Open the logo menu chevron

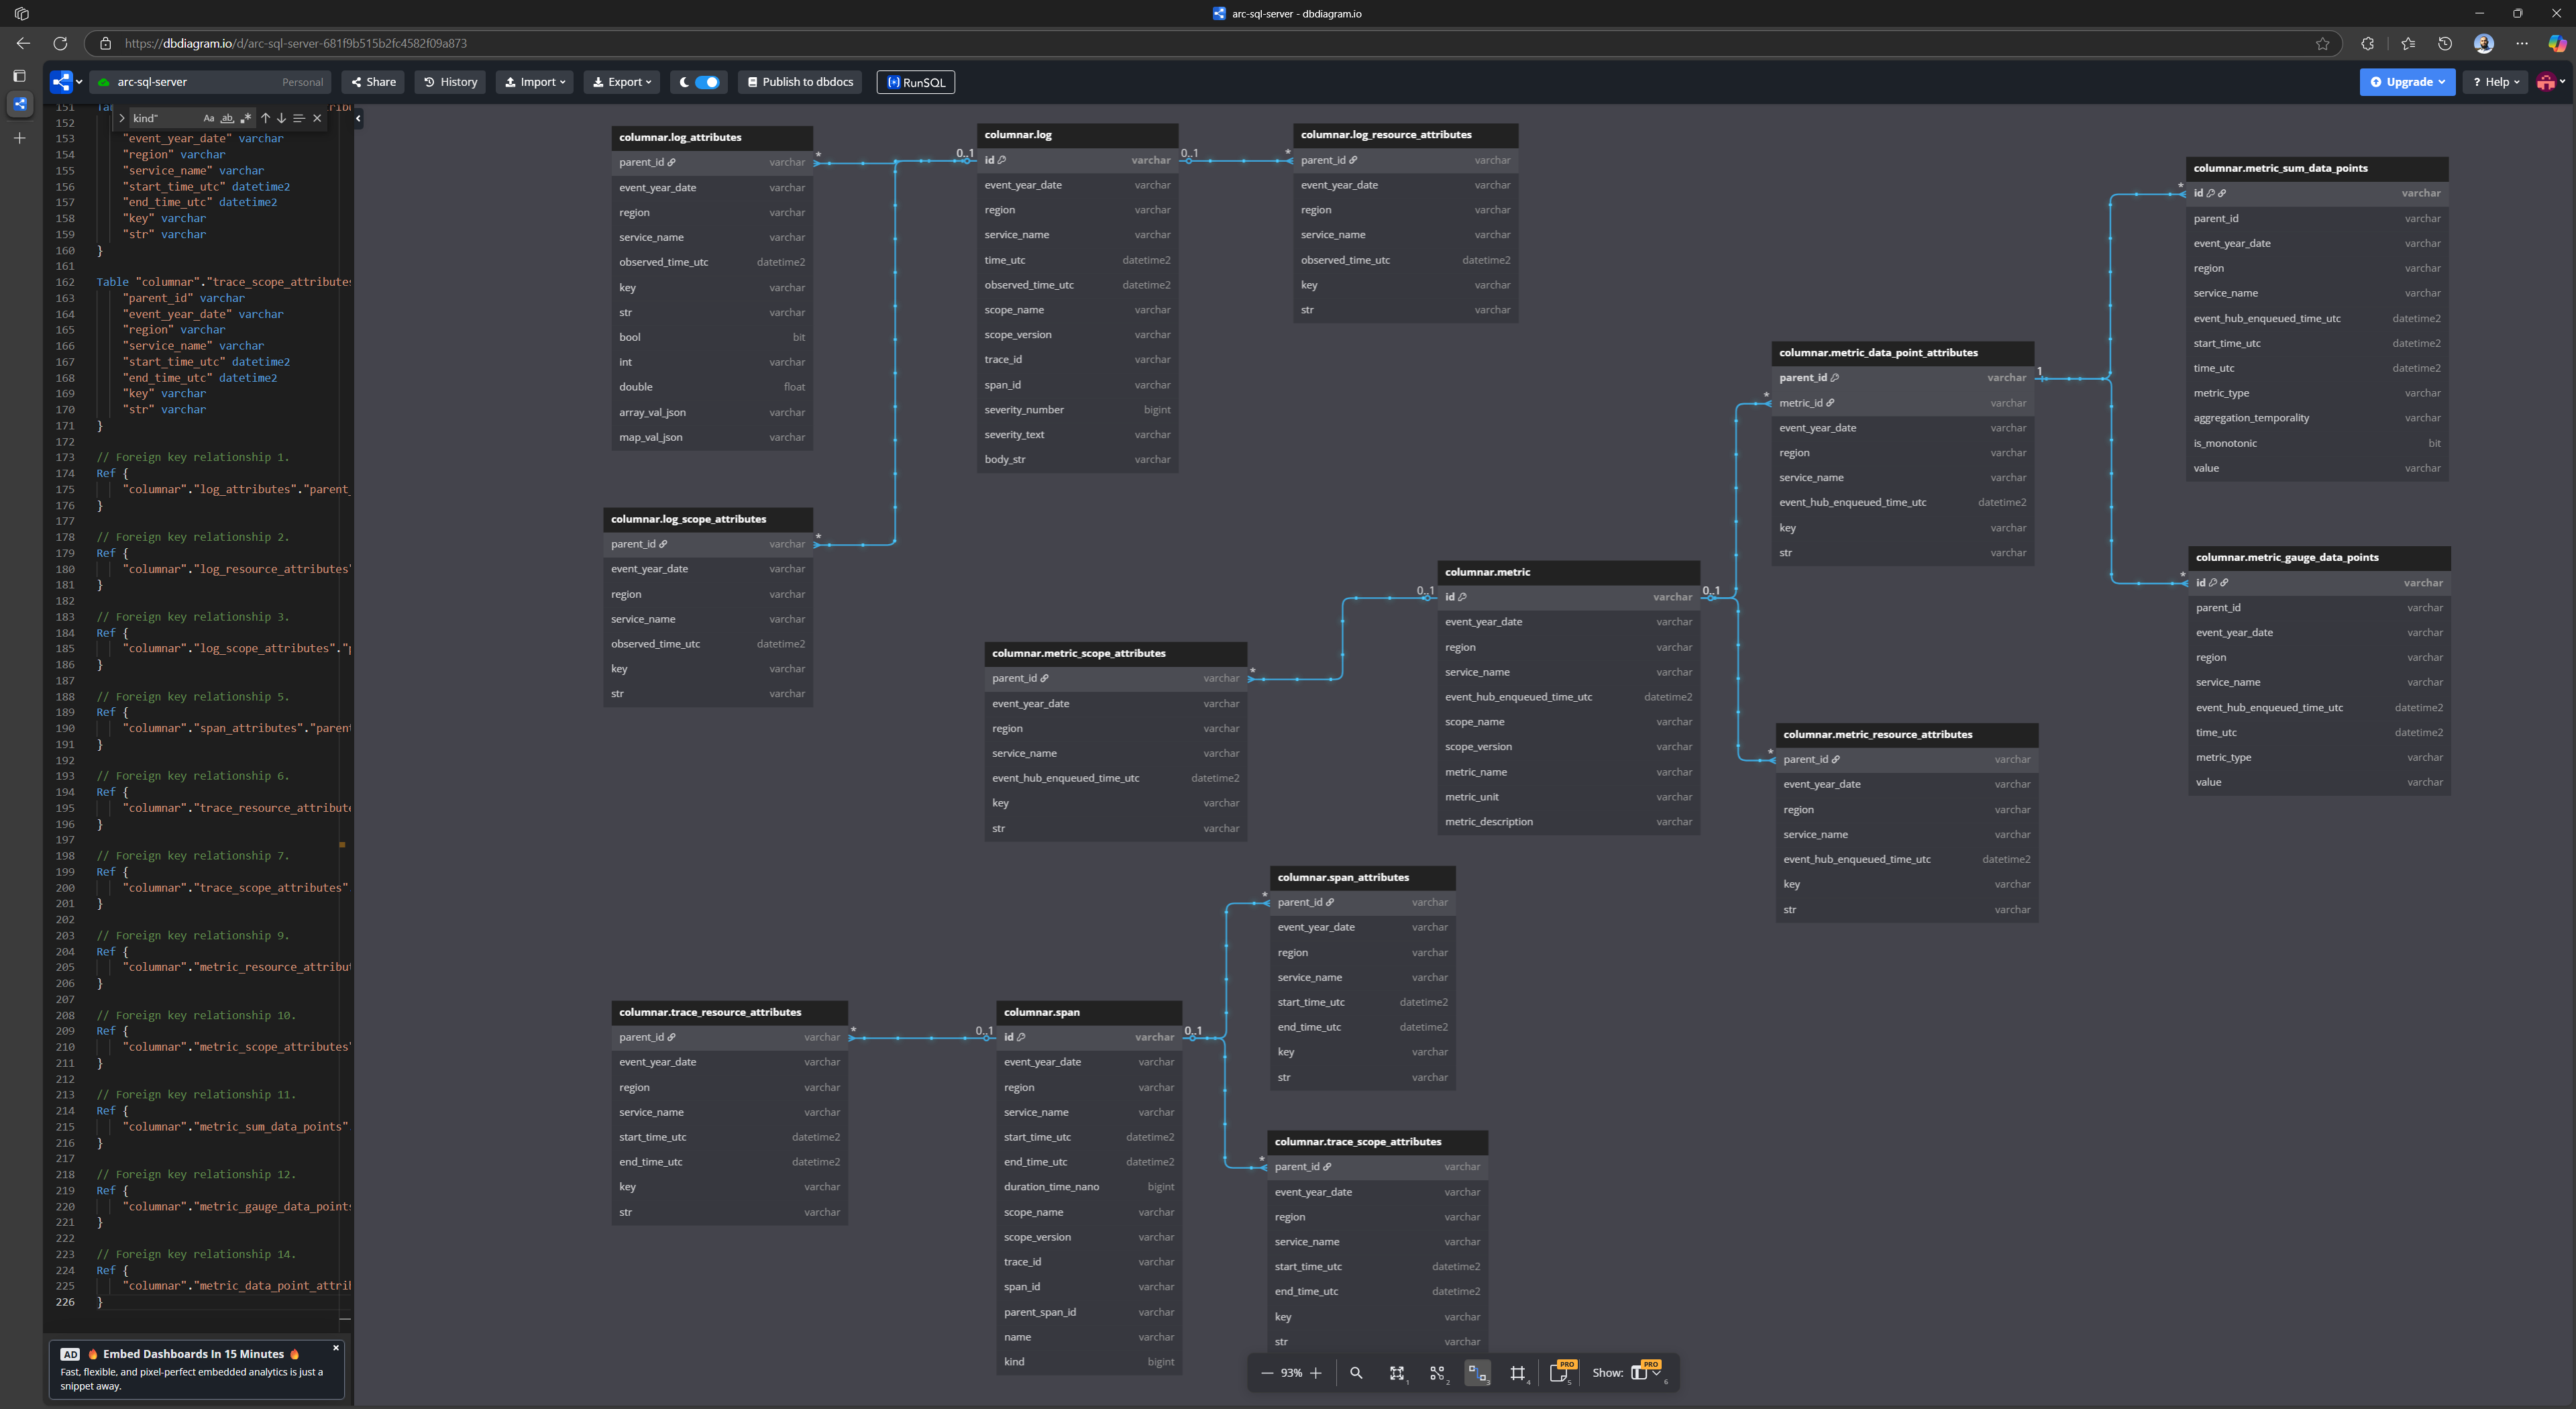pyautogui.click(x=79, y=82)
